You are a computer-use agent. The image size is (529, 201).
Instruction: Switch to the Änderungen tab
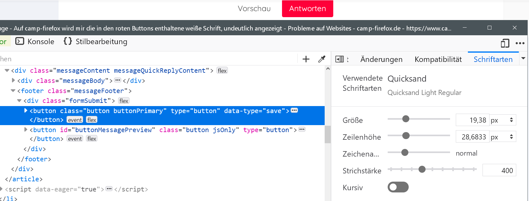point(381,59)
